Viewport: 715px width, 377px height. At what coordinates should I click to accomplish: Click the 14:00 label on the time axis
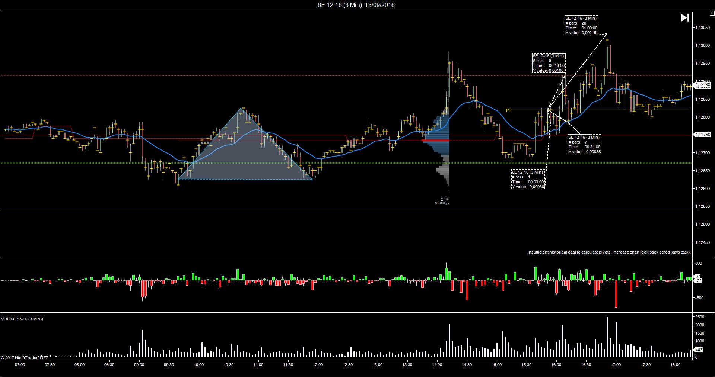click(437, 365)
